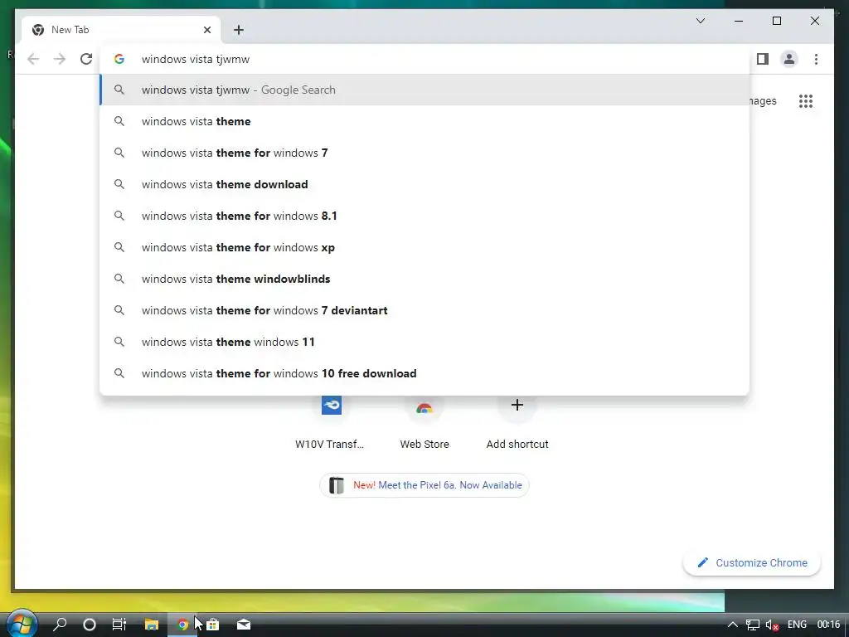The width and height of the screenshot is (849, 637).
Task: Open Cortana circle on the taskbar
Action: (x=90, y=625)
